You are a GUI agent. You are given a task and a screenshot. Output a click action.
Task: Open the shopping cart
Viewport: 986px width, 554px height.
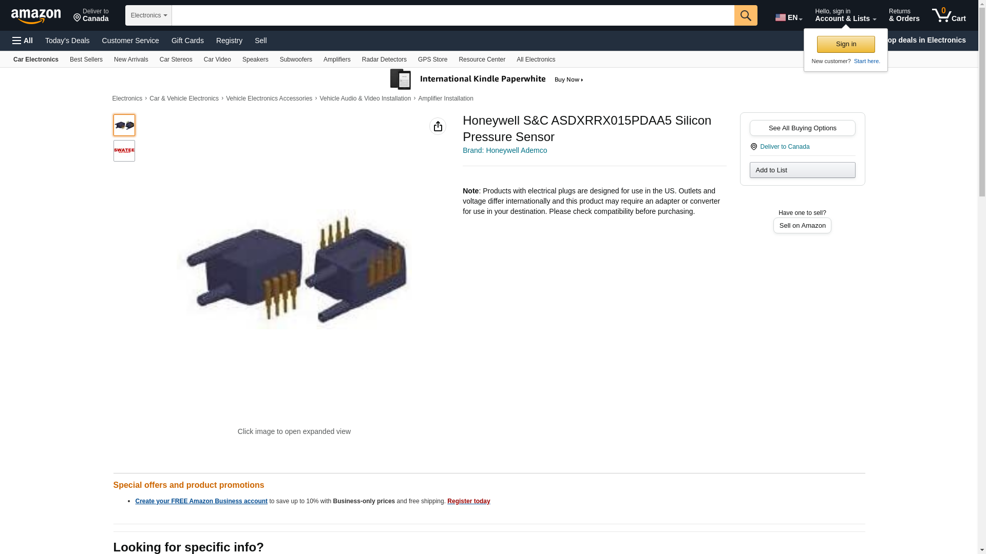949,15
